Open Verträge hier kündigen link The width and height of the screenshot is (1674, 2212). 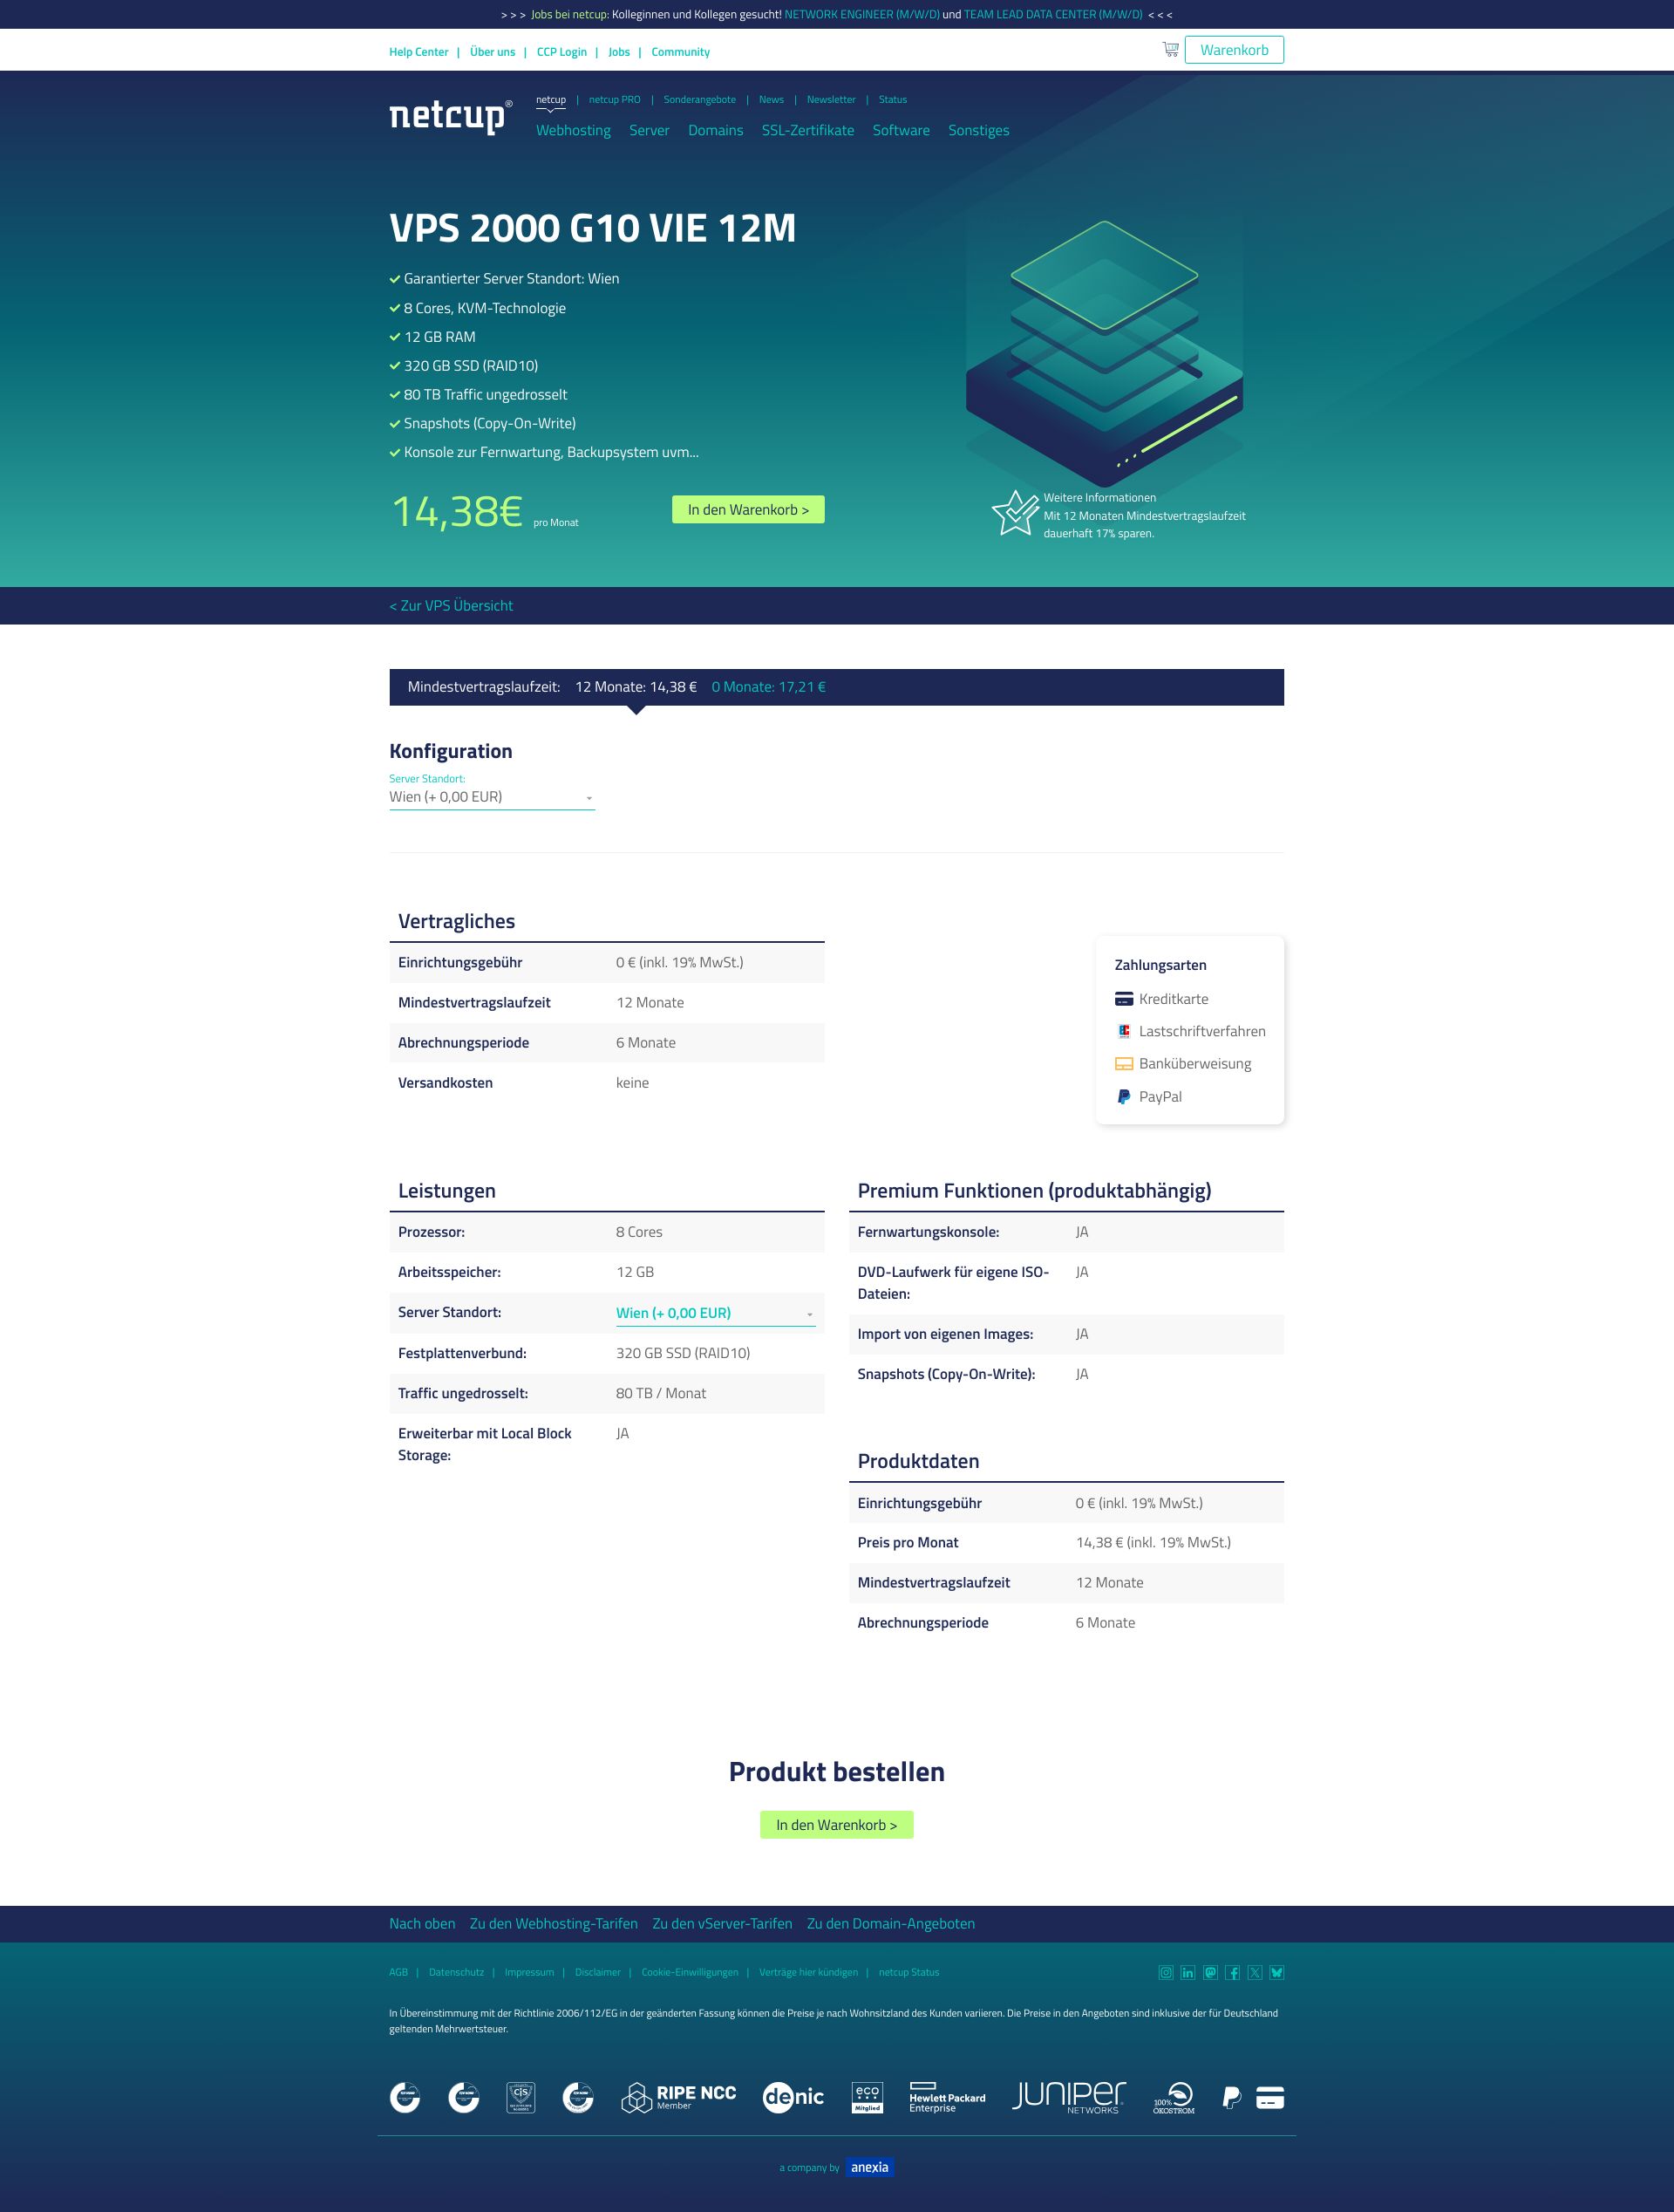(808, 1972)
